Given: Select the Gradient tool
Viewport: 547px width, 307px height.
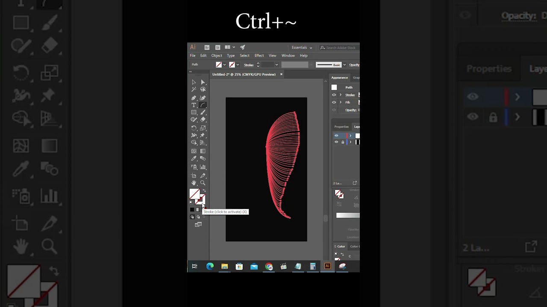Looking at the screenshot, I should [x=203, y=151].
